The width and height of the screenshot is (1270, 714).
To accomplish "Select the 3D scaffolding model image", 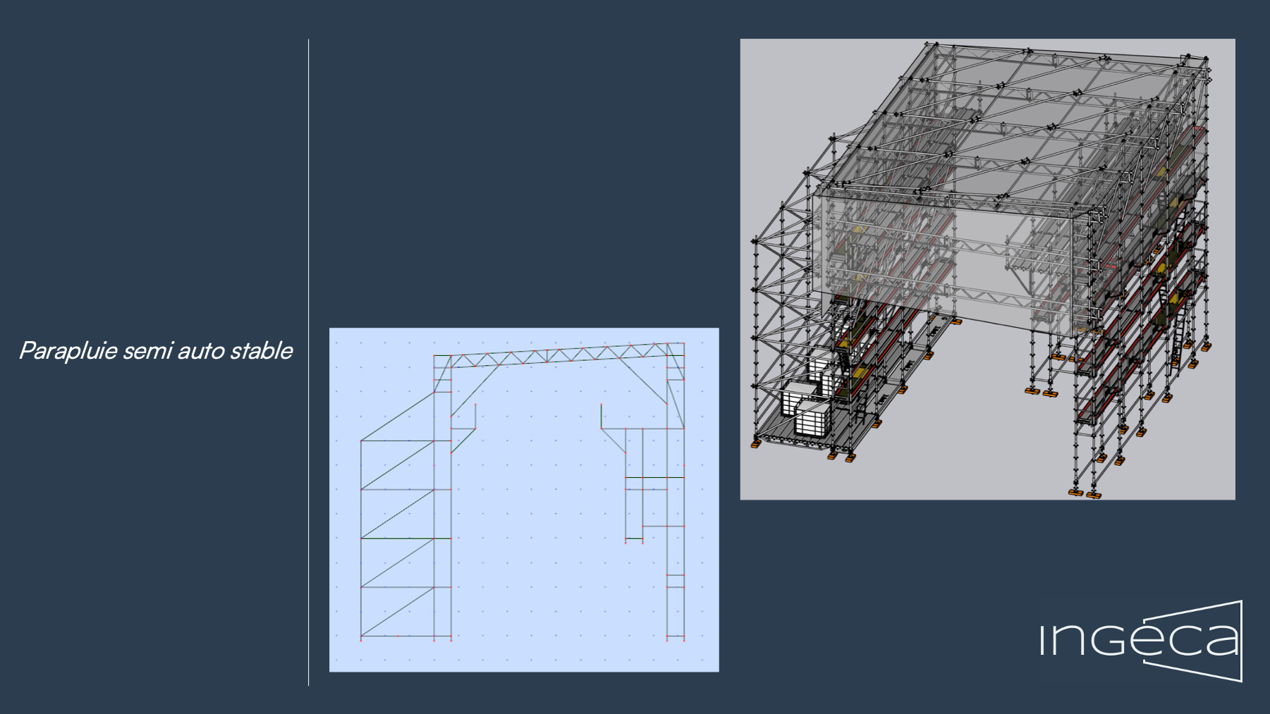I will (x=987, y=269).
